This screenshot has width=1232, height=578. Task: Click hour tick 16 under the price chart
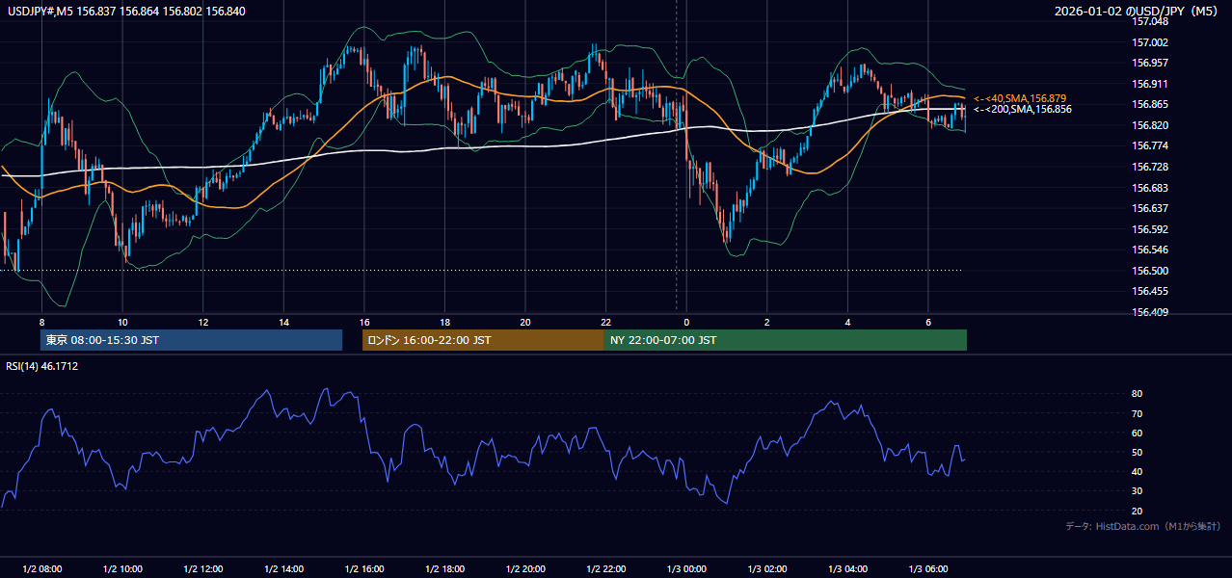point(363,322)
